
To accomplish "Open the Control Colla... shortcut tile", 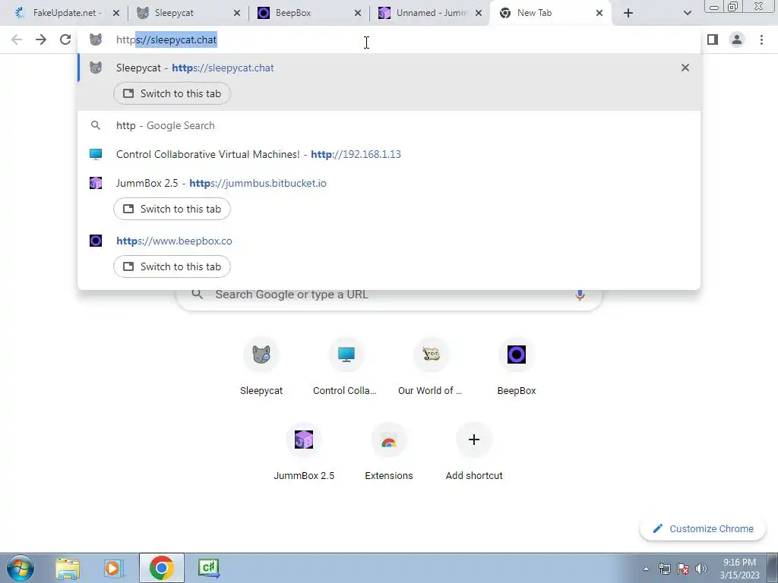I will point(346,367).
